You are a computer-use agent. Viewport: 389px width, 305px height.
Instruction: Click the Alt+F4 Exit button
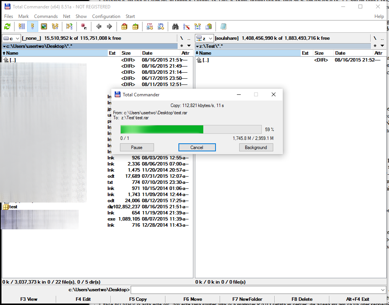click(358, 299)
